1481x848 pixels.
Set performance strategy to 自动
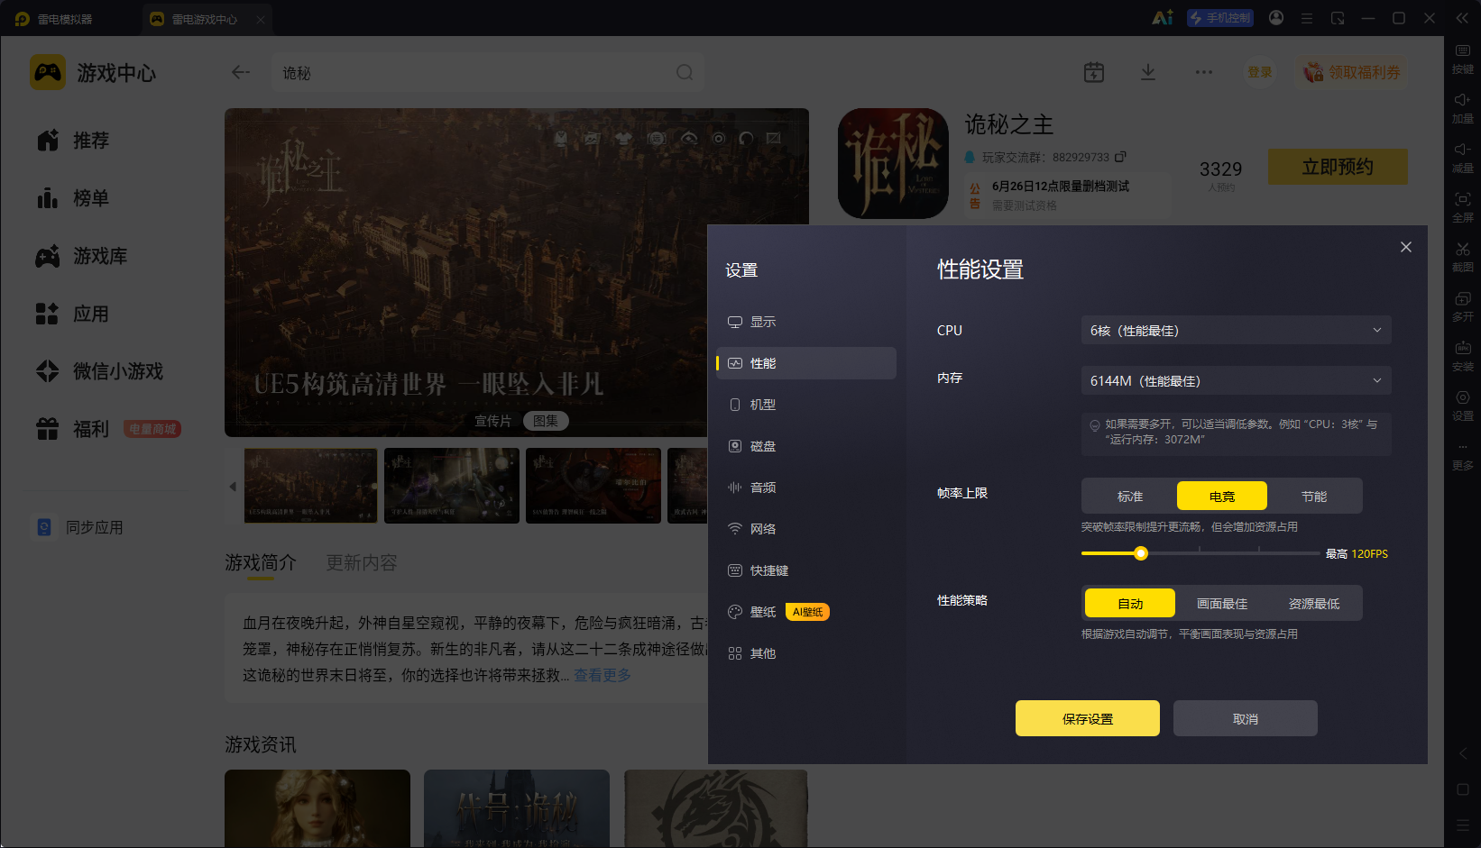1130,604
